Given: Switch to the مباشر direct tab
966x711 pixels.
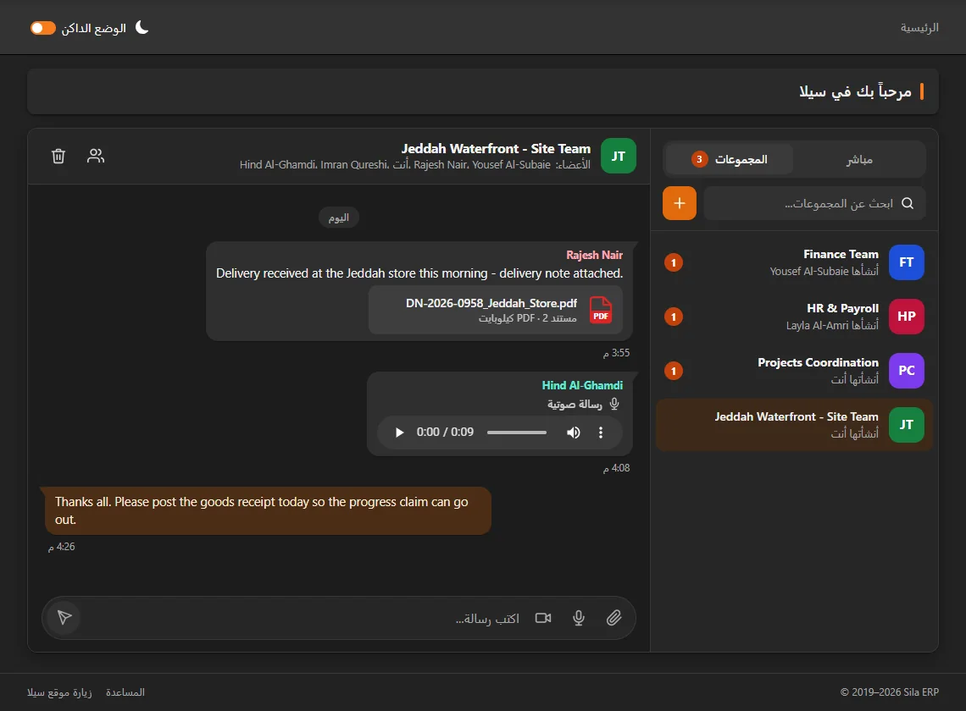Looking at the screenshot, I should pyautogui.click(x=858, y=159).
